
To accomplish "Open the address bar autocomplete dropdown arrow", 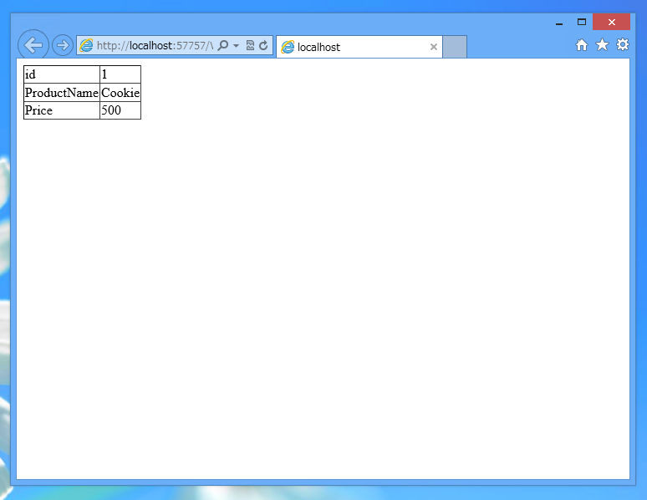I will (236, 45).
